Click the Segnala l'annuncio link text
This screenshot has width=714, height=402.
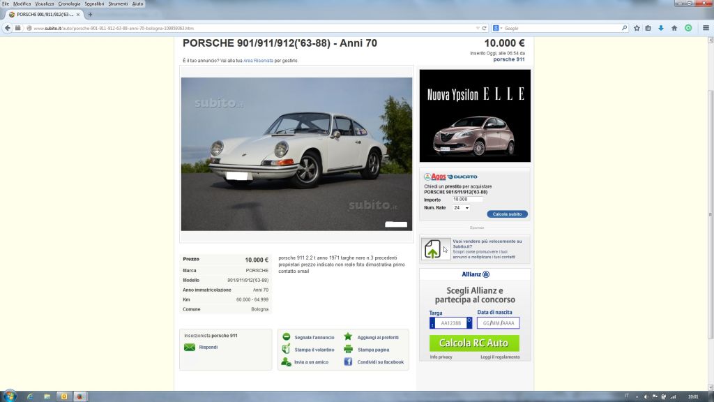coord(314,338)
